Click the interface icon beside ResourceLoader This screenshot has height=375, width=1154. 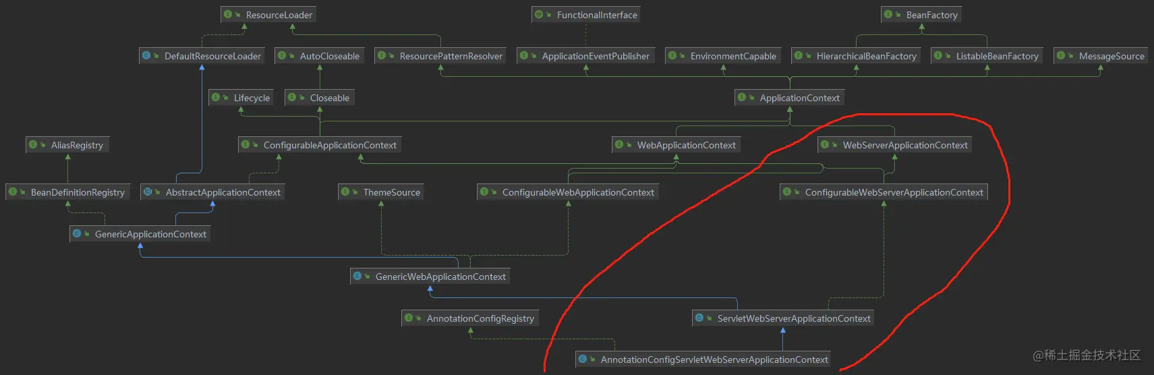pyautogui.click(x=228, y=14)
